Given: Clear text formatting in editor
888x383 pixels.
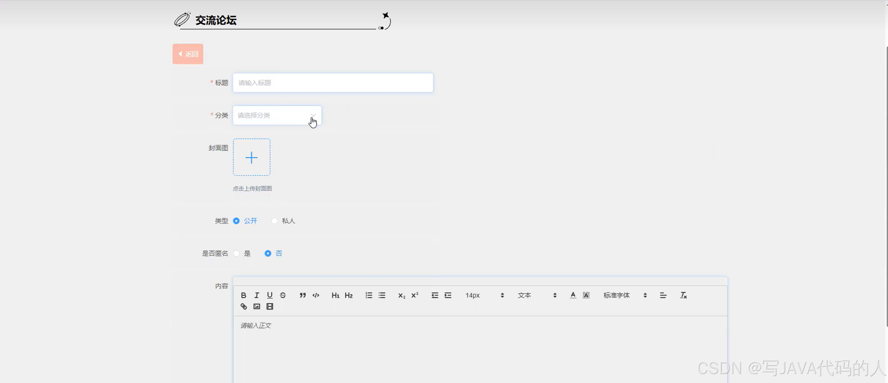Looking at the screenshot, I should (683, 295).
